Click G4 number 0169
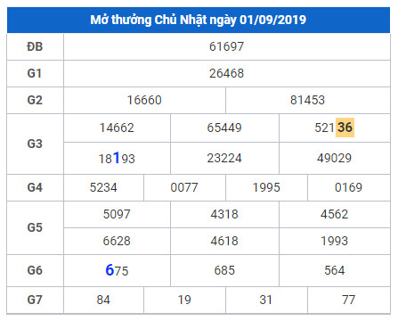This screenshot has width=398, height=321. tap(348, 187)
